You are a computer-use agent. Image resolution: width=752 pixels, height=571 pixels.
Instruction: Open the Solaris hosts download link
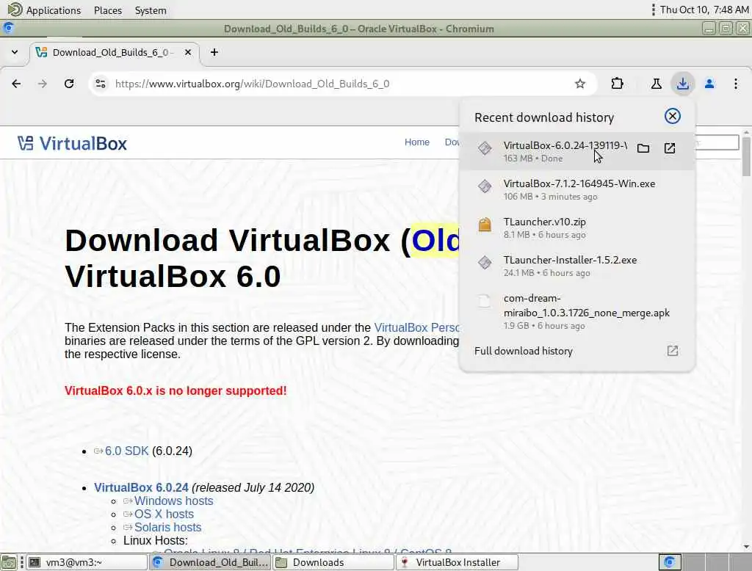[x=168, y=528]
